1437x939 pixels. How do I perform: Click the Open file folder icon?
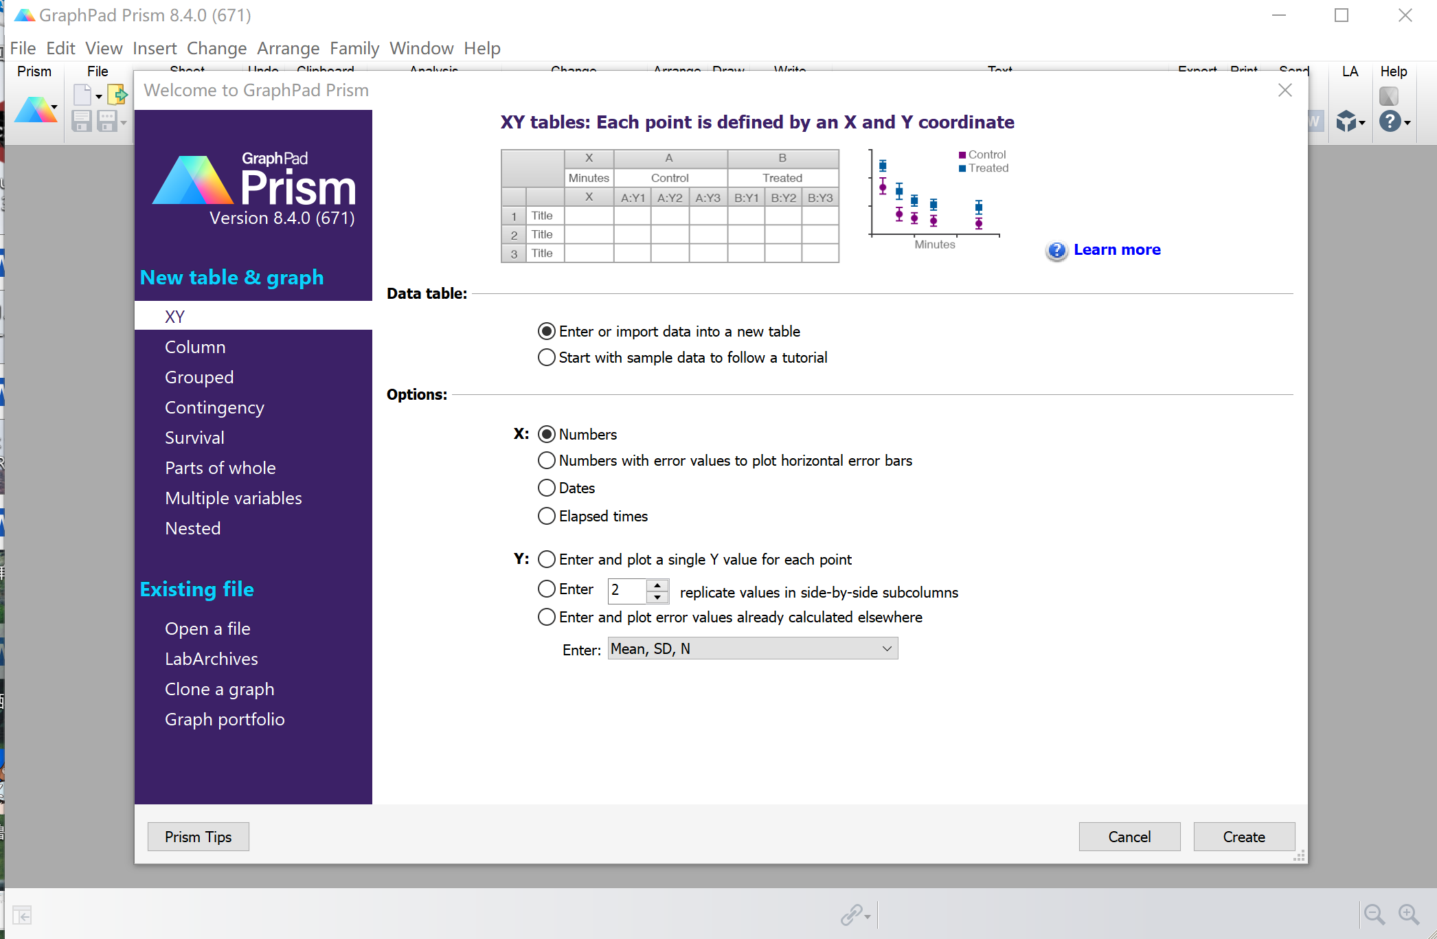tap(117, 95)
